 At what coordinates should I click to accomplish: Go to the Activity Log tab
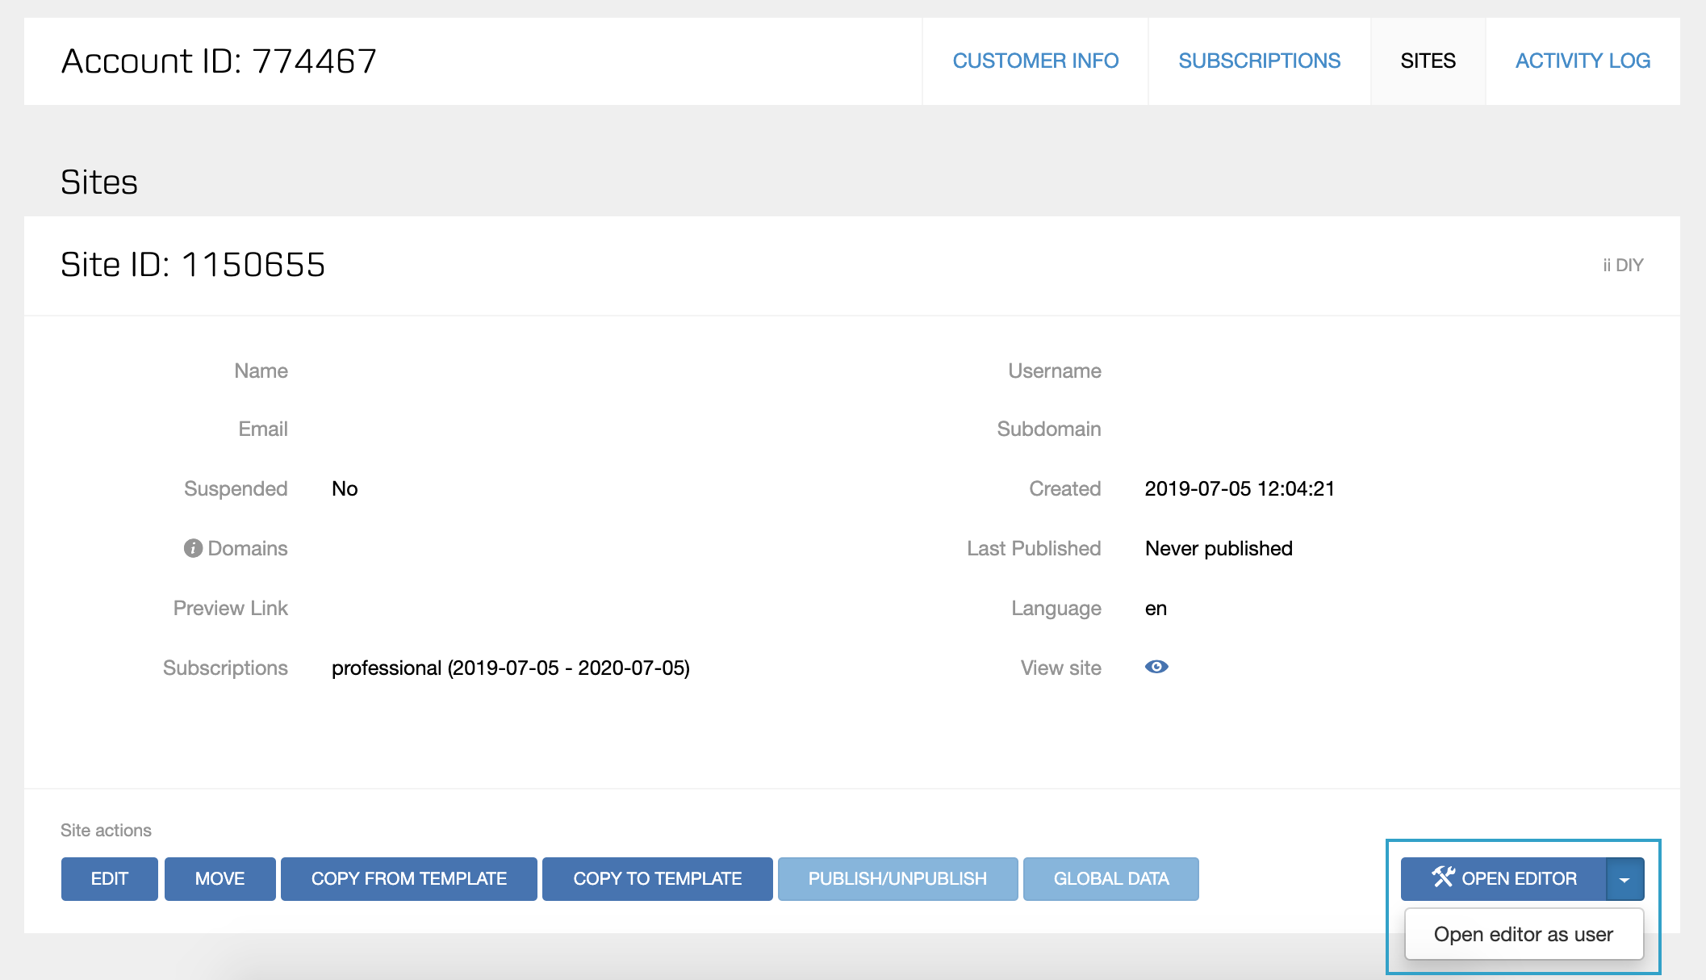[x=1583, y=61]
